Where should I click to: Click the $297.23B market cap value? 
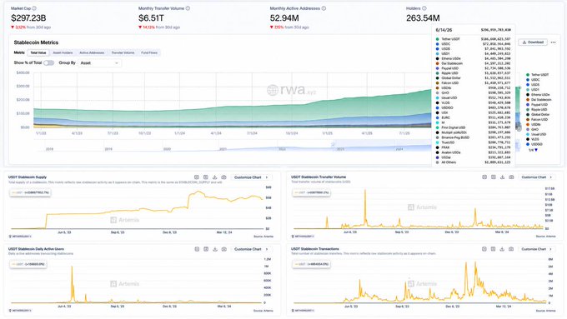point(28,18)
